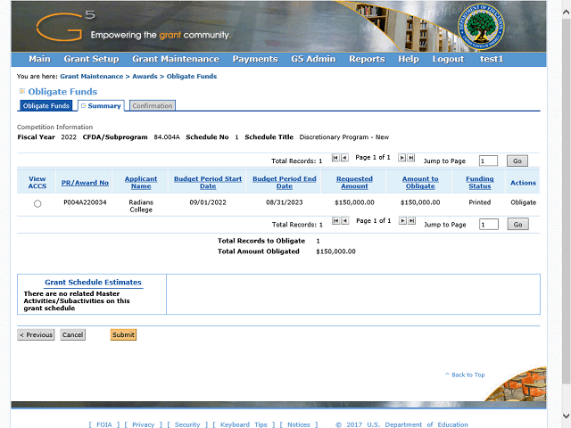
Task: Sort by Requested Amount column
Action: point(354,182)
